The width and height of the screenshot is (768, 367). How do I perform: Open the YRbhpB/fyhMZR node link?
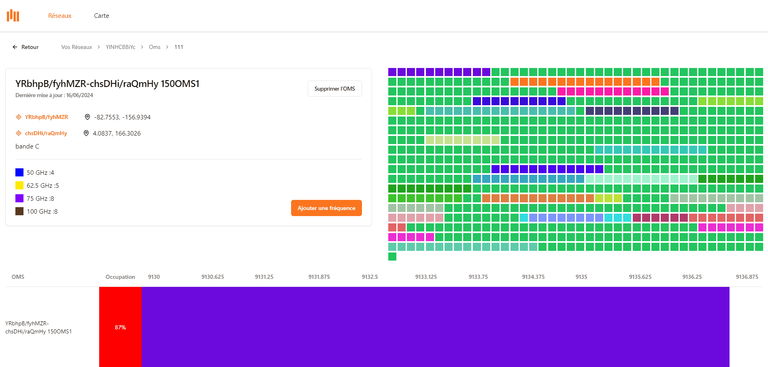[47, 117]
